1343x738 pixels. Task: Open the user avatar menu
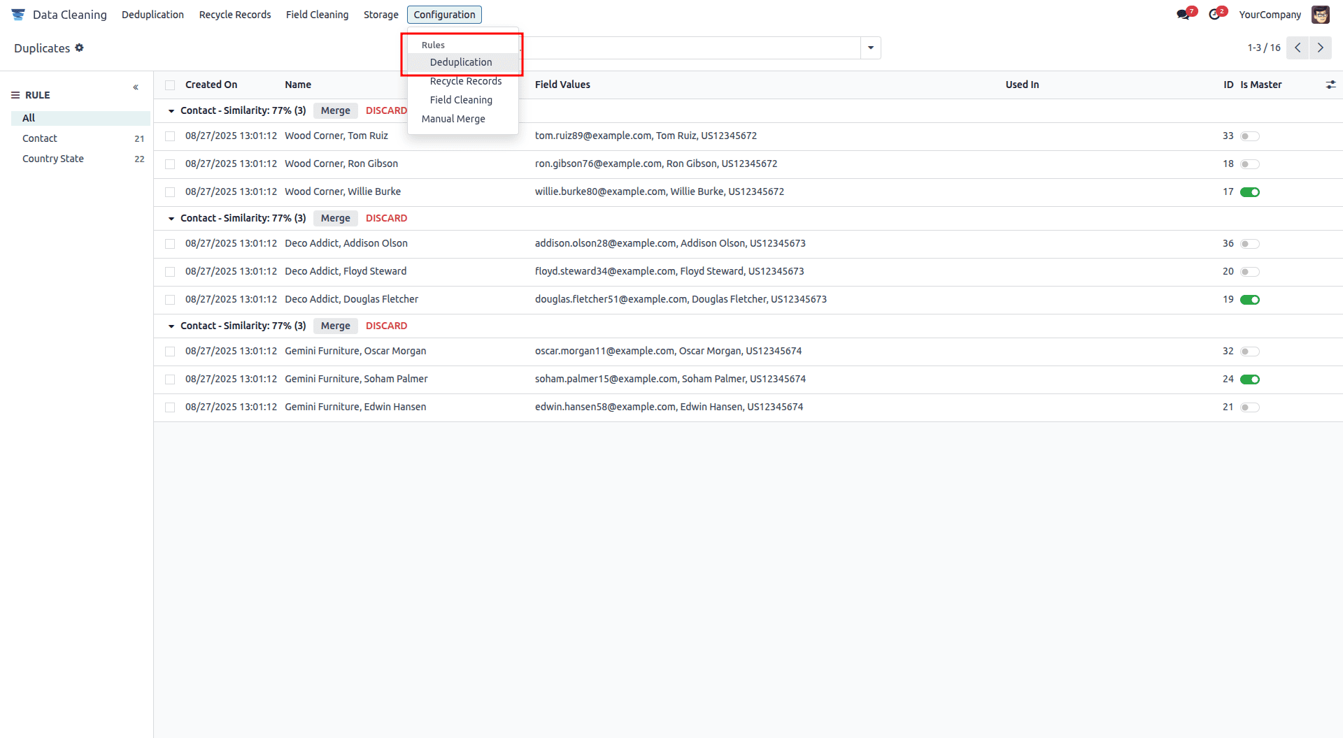[x=1321, y=14]
